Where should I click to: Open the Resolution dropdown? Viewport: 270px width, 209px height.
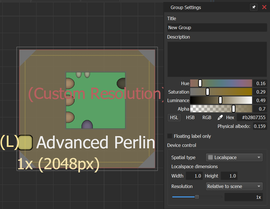click(x=234, y=186)
